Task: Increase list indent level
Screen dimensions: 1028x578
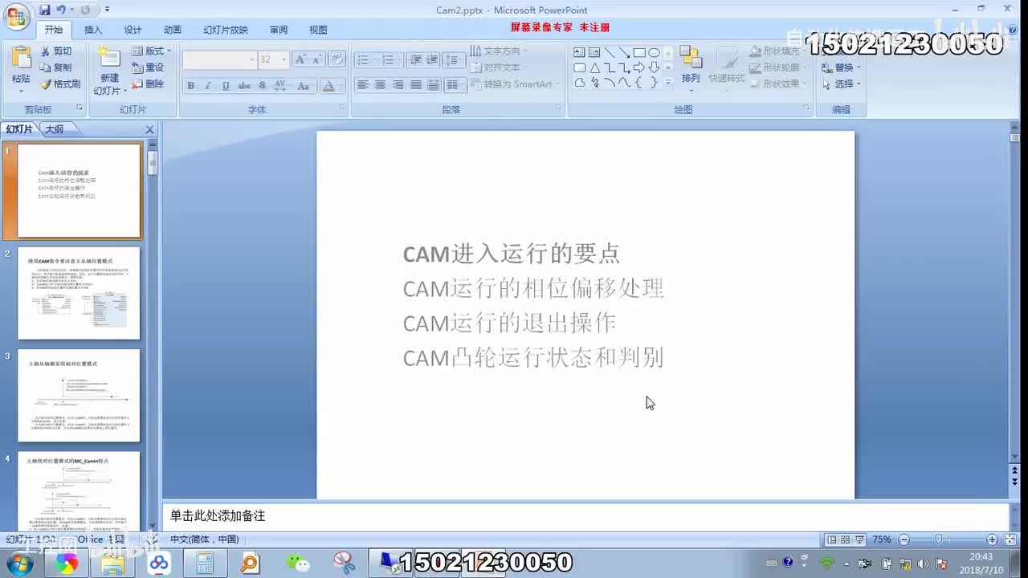Action: [x=432, y=60]
